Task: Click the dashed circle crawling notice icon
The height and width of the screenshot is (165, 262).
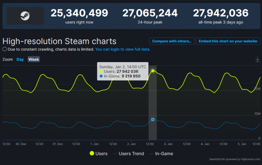Action: [5, 49]
